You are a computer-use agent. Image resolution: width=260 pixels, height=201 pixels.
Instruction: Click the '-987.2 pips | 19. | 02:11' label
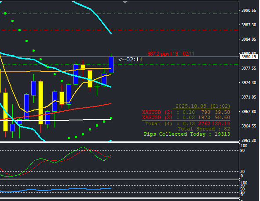click(170, 54)
